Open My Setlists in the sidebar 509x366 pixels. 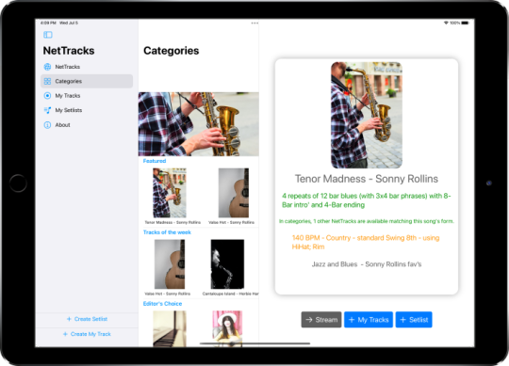87,110
